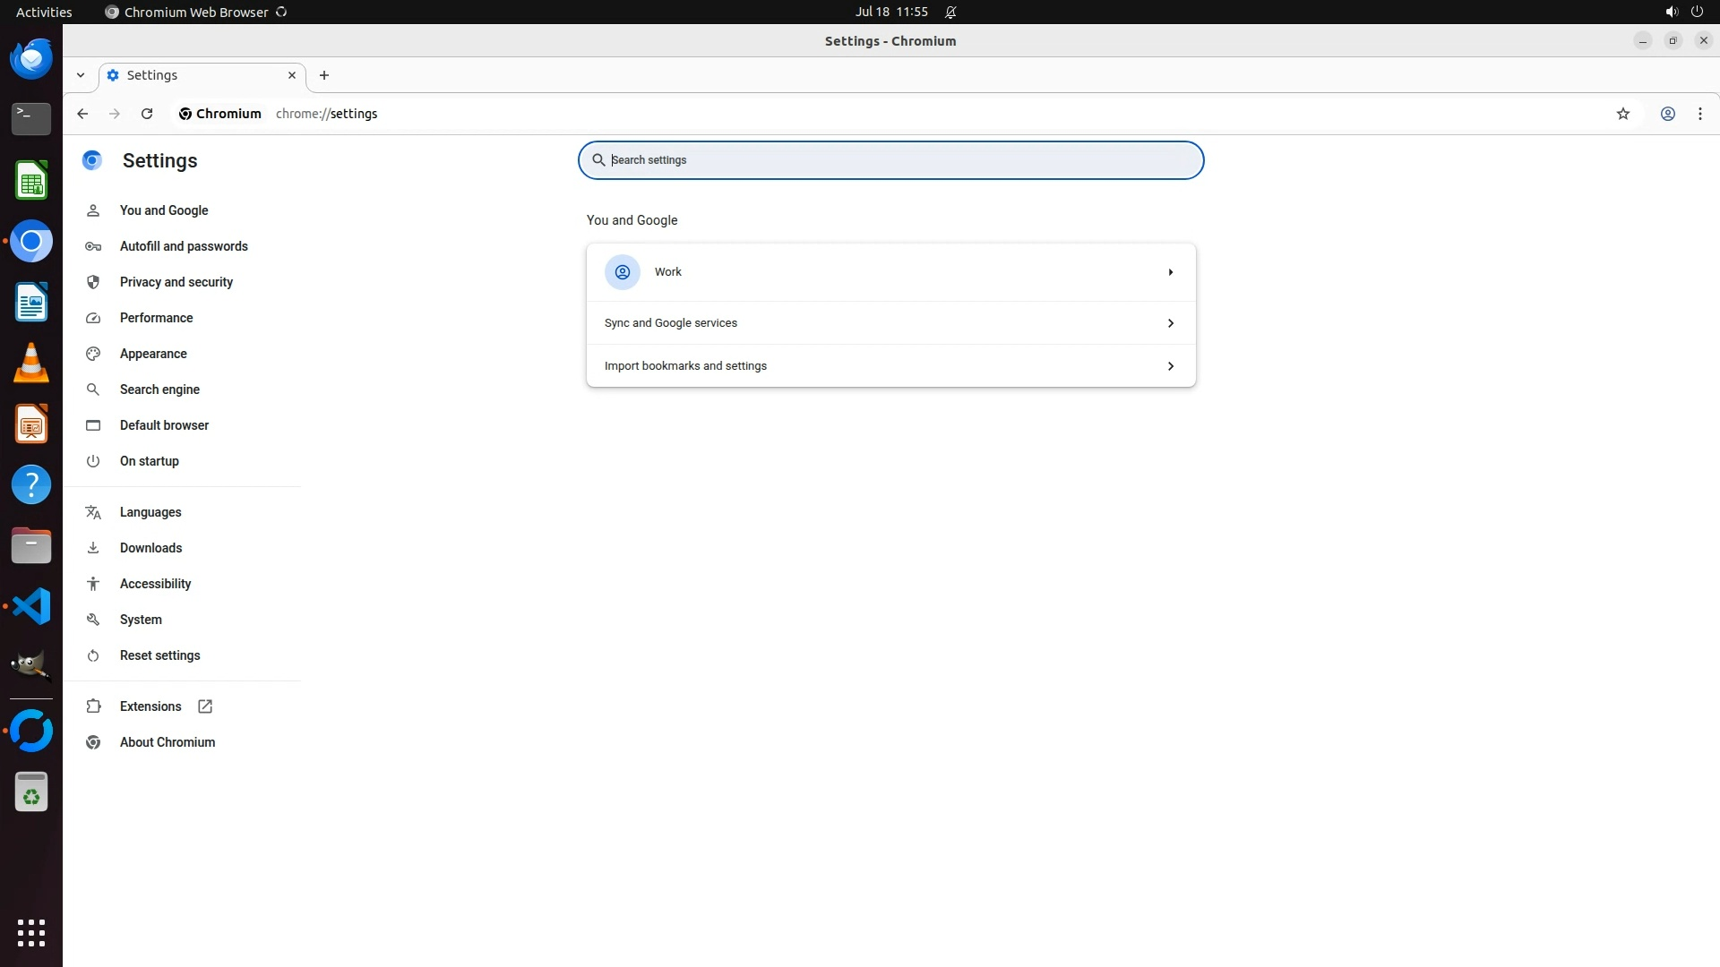Open Extensions external link icon

click(205, 706)
